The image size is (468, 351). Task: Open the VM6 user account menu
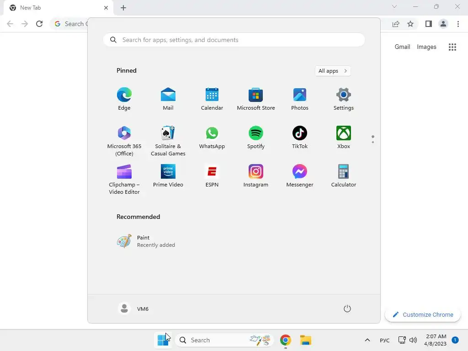point(133,308)
